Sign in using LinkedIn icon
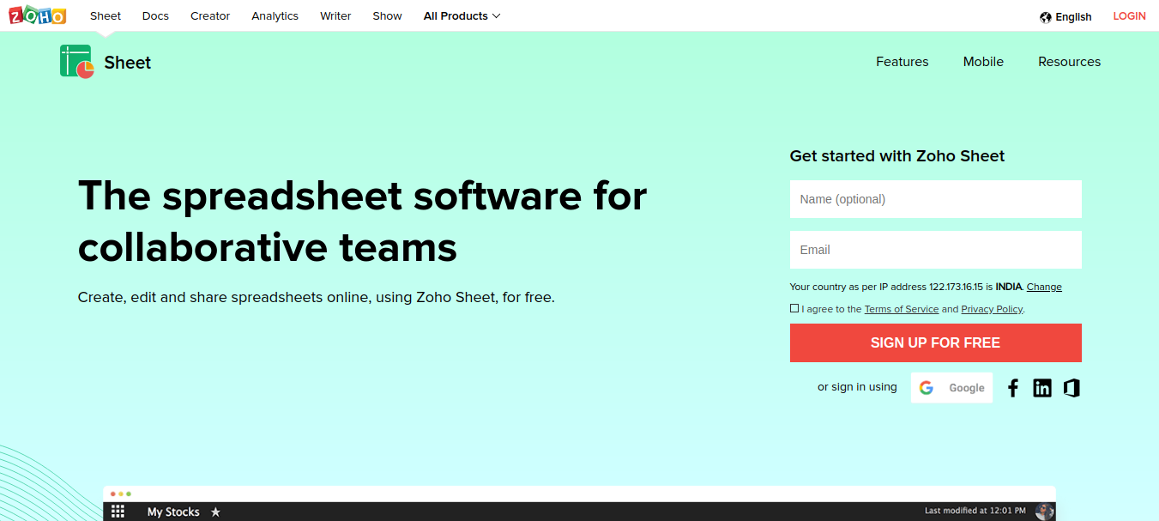 [1042, 388]
